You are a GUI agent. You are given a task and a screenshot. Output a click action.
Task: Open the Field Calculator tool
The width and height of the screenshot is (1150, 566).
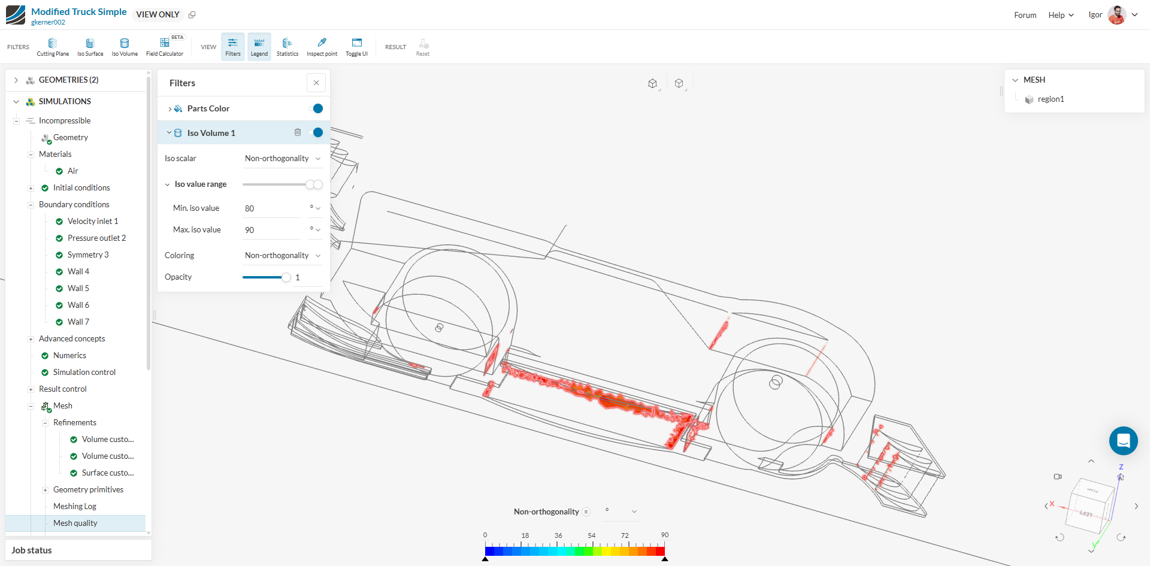165,47
